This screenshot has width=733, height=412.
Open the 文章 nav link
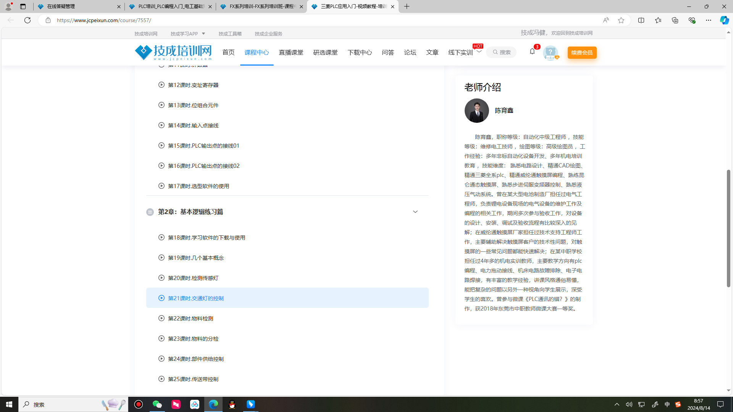(432, 52)
